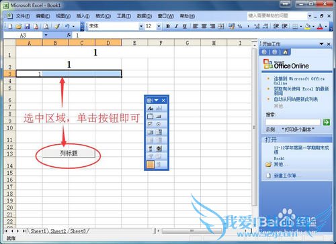Image resolution: width=336 pixels, height=244 pixels.
Task: Click the Open folder toolbar icon
Action: [19, 26]
